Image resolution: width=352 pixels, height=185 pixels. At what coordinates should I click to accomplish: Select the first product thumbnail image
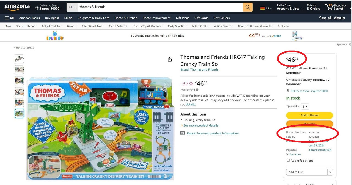pyautogui.click(x=19, y=59)
